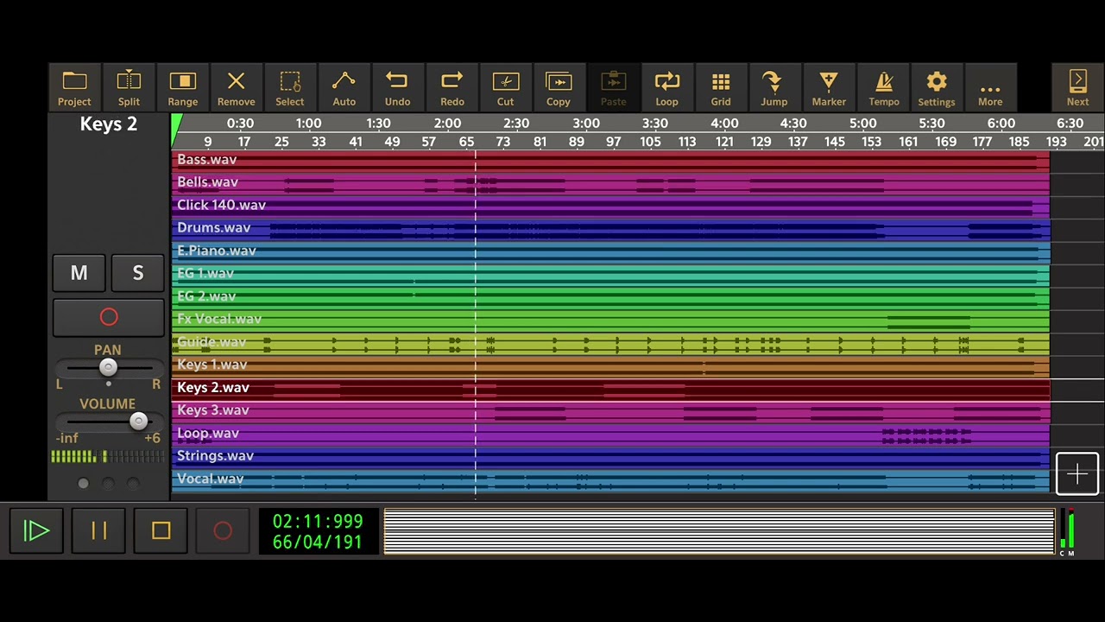The width and height of the screenshot is (1105, 622).
Task: Click the Remove X icon
Action: click(236, 88)
